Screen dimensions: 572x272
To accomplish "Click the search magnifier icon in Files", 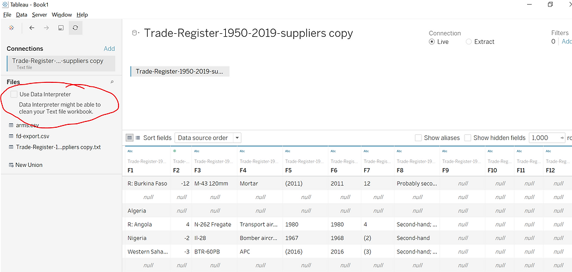I will click(x=112, y=82).
